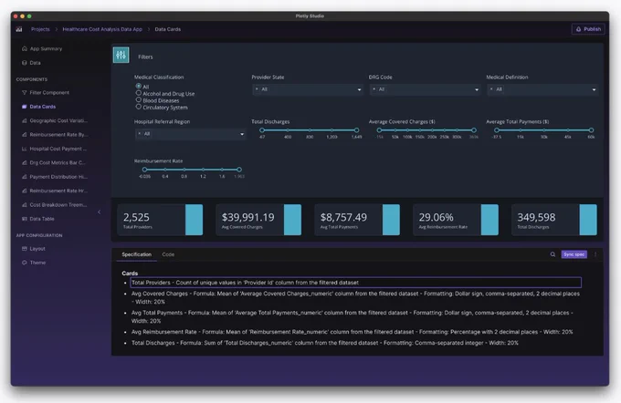Open Data section in sidebar
The image size is (621, 403).
[36, 63]
